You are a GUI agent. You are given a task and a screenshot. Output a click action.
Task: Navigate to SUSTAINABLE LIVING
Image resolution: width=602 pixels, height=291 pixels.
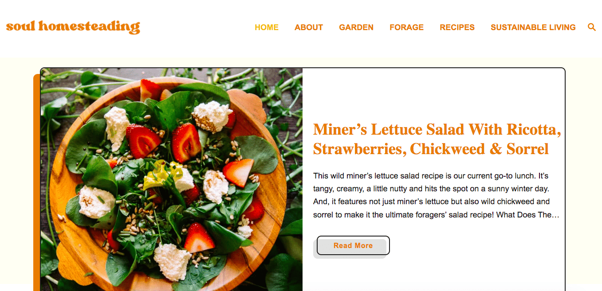[533, 27]
